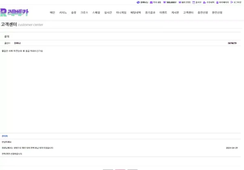Open the 실시간 menu
The height and width of the screenshot is (170, 244).
tap(108, 13)
